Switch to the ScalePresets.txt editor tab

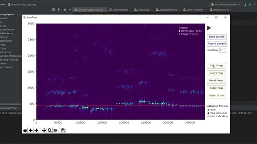coord(120,10)
